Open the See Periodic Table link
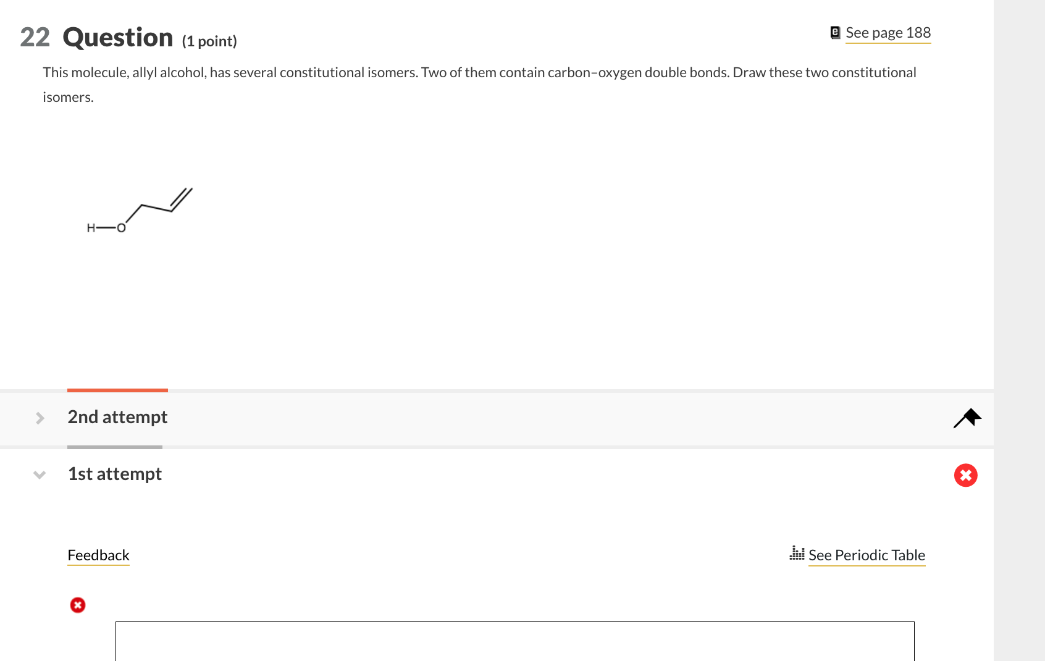The height and width of the screenshot is (661, 1045). 867,555
